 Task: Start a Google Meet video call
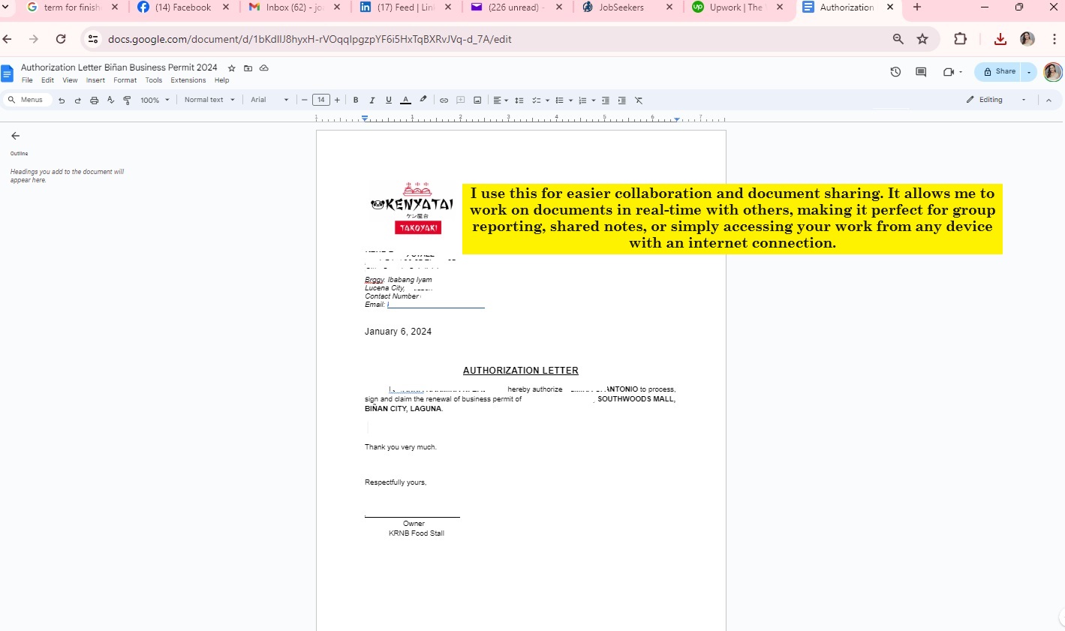click(x=952, y=72)
